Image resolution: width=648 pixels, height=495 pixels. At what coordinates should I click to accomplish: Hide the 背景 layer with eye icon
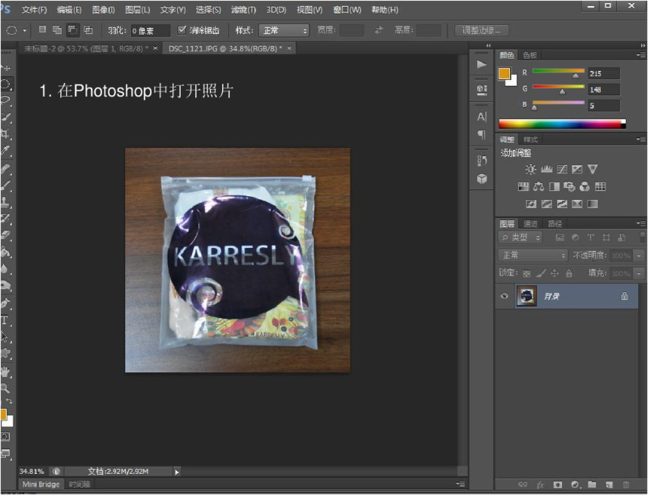[504, 296]
